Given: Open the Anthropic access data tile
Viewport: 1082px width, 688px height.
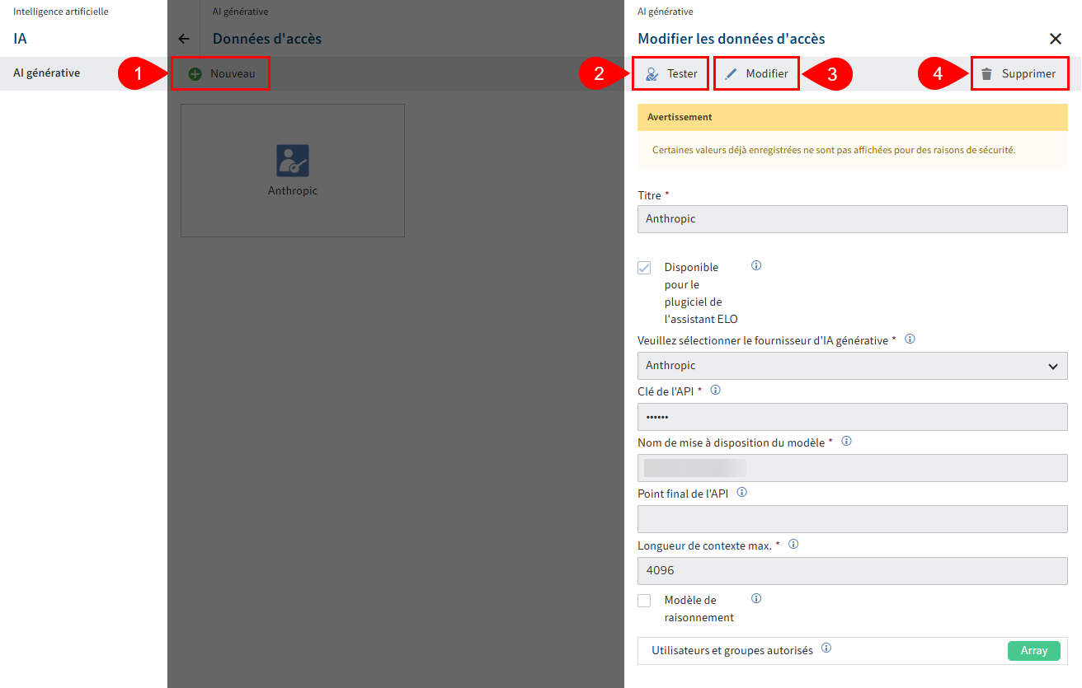Looking at the screenshot, I should tap(293, 171).
